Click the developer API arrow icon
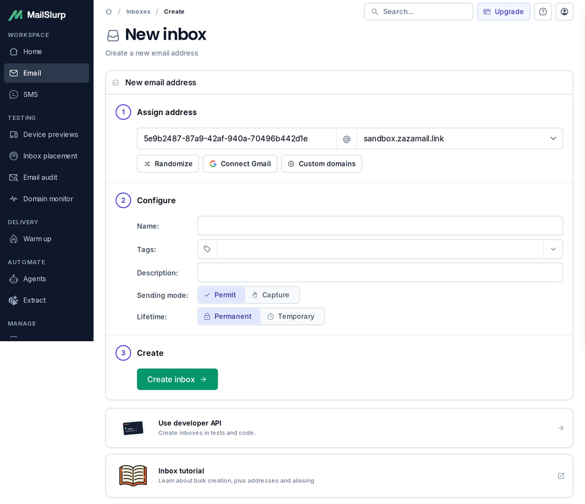The image size is (585, 504). [561, 428]
